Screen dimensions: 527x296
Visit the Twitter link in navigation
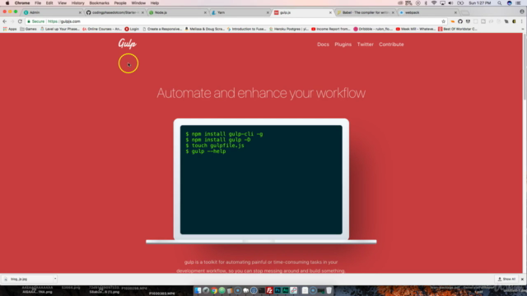pyautogui.click(x=365, y=44)
